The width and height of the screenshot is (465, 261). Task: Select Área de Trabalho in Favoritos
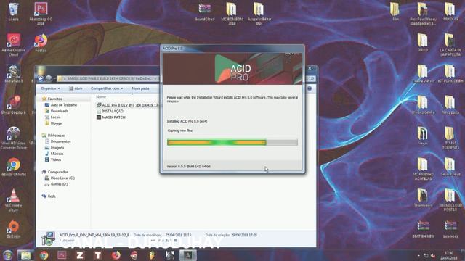point(61,104)
